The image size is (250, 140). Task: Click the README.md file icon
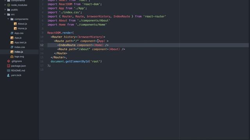point(9,70)
